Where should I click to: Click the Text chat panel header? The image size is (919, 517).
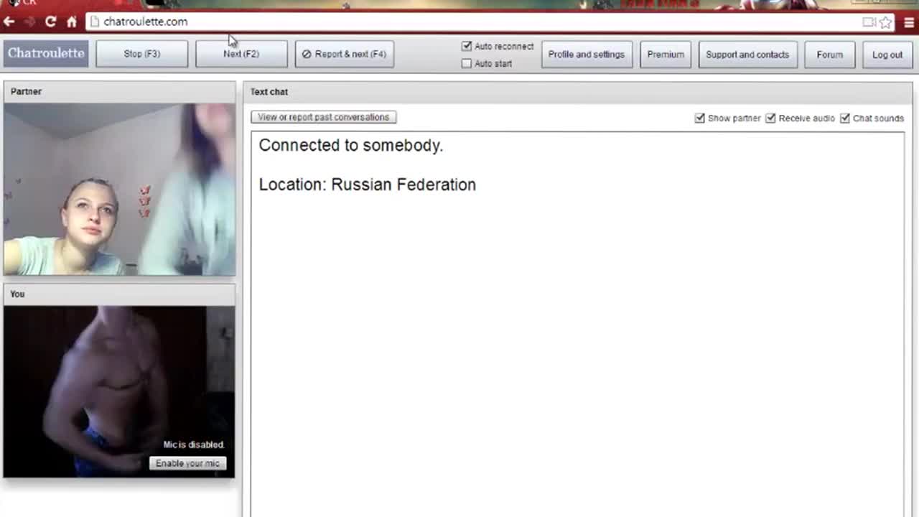578,92
